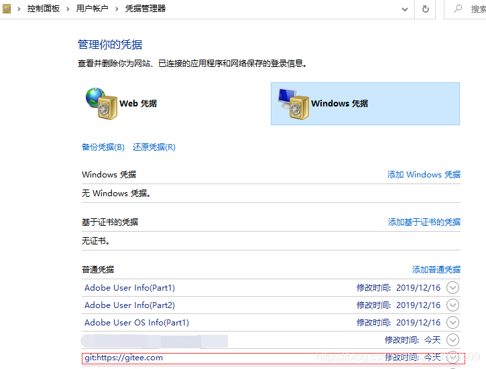Expand the arrow before 控制面板 breadcrumb
This screenshot has width=486, height=369.
pos(19,9)
